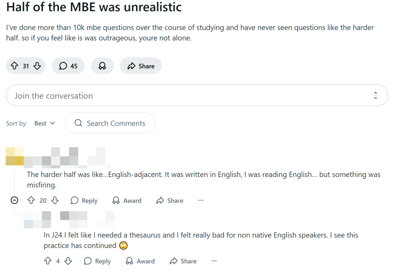This screenshot has height=275, width=393.
Task: Share the English-adjacent comment
Action: (x=170, y=201)
